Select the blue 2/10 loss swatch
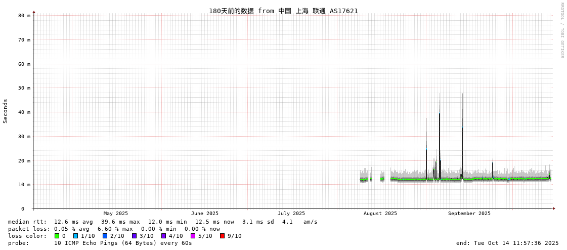 point(105,236)
